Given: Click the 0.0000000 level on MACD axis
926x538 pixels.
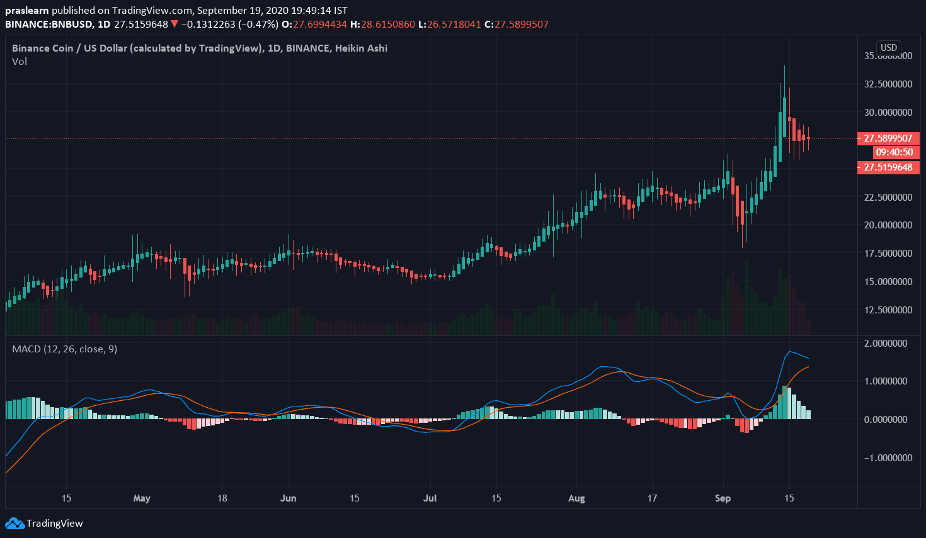Looking at the screenshot, I should click(889, 420).
